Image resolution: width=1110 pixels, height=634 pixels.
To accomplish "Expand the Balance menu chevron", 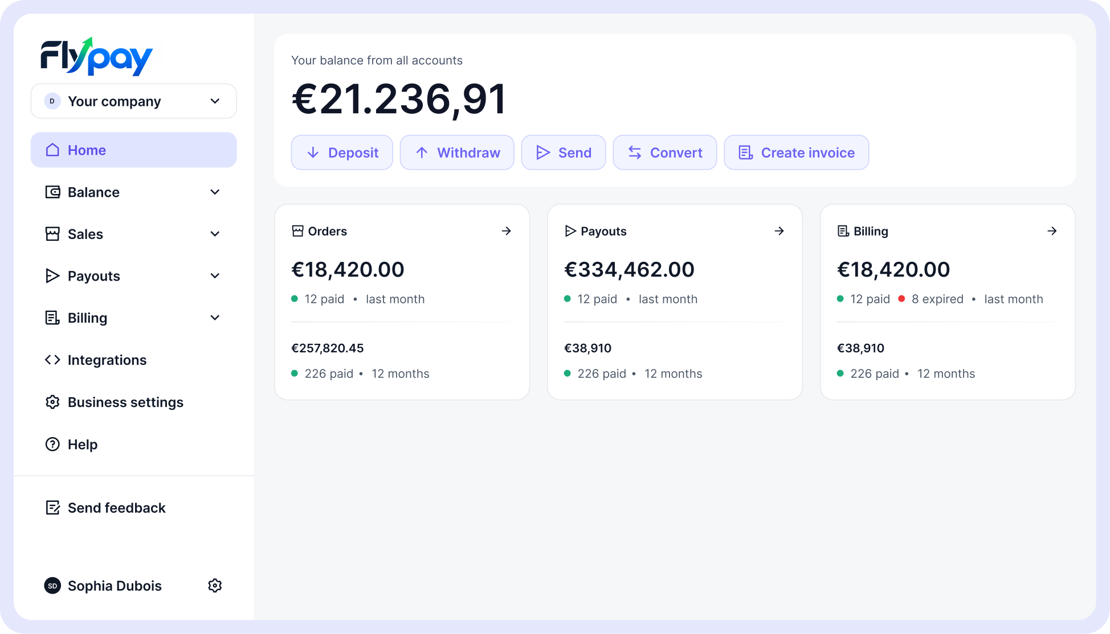I will 215,192.
